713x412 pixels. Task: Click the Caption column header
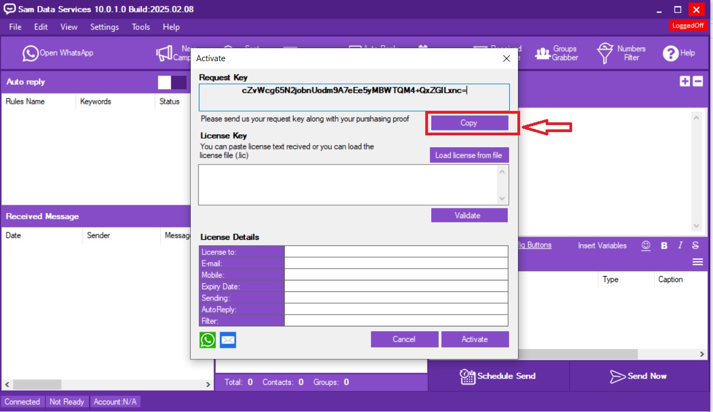coord(671,280)
